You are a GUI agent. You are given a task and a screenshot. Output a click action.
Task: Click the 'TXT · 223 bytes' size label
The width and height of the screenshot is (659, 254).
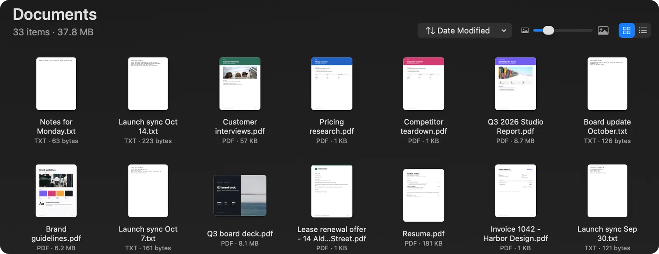[x=148, y=141]
